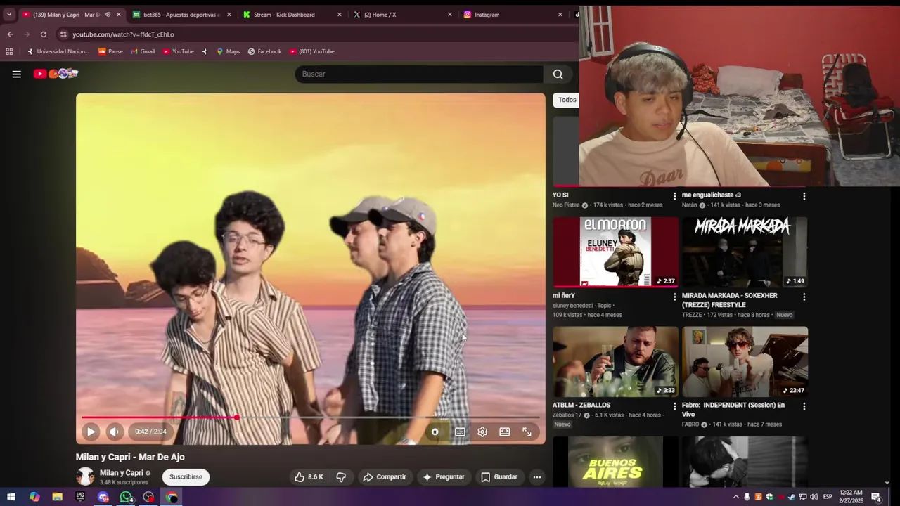The width and height of the screenshot is (900, 506).
Task: Open more actions three-dot menu below video
Action: coord(536,477)
